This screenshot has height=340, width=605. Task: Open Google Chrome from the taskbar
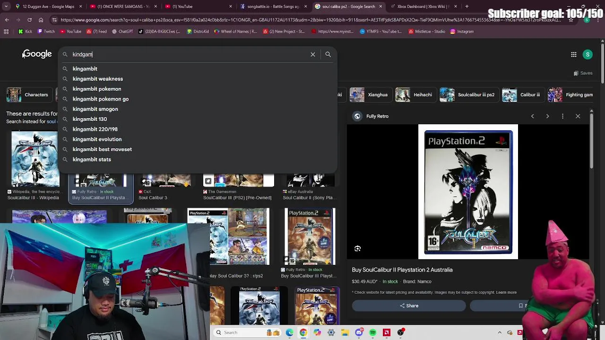[303, 332]
